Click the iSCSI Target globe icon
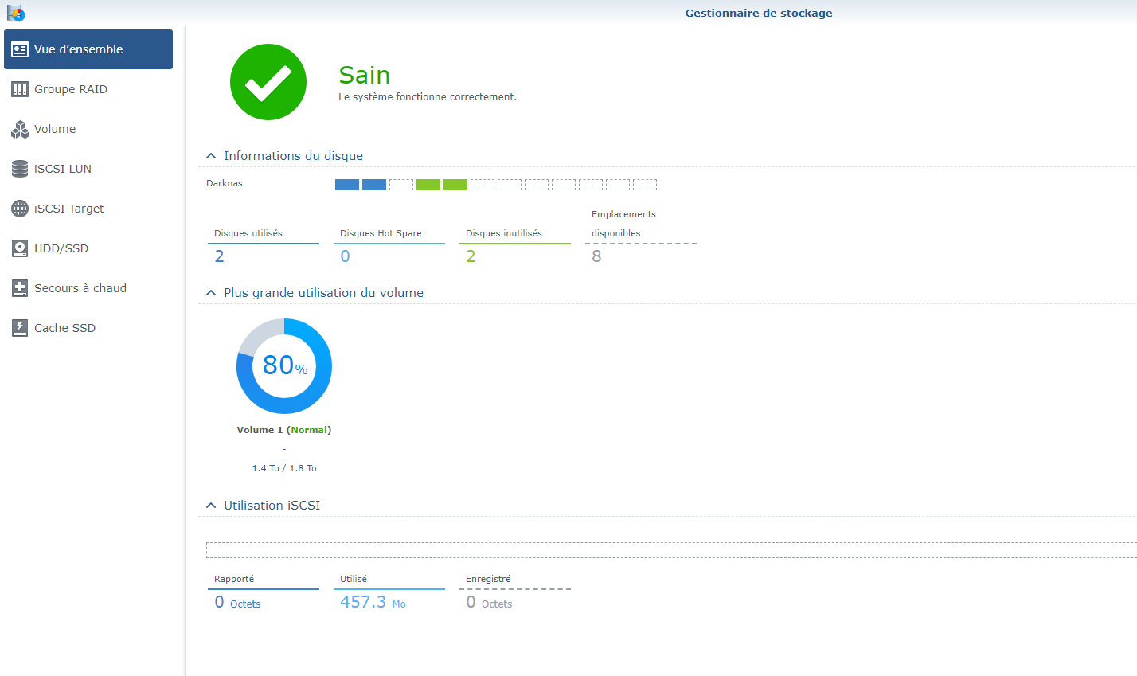The image size is (1137, 676). (x=20, y=209)
